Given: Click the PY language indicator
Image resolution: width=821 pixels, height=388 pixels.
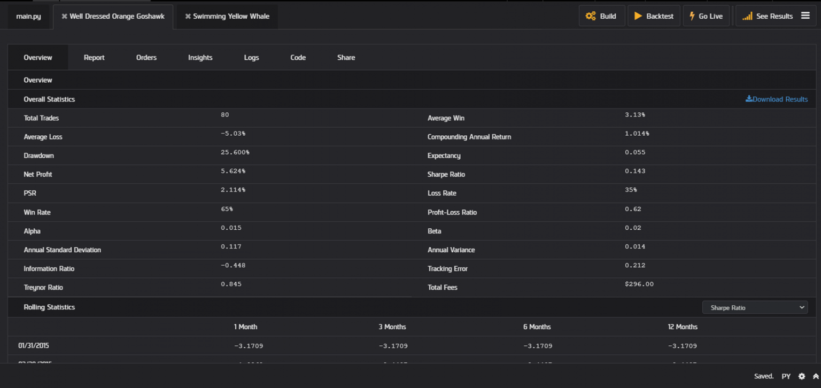Looking at the screenshot, I should [x=786, y=376].
